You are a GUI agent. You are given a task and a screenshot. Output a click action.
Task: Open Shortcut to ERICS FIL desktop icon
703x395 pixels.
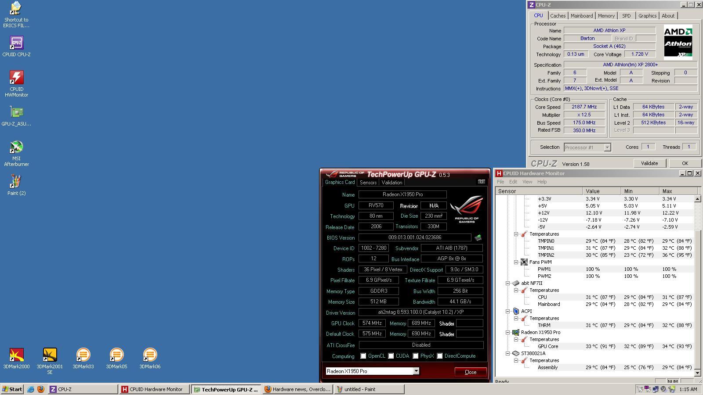click(16, 14)
